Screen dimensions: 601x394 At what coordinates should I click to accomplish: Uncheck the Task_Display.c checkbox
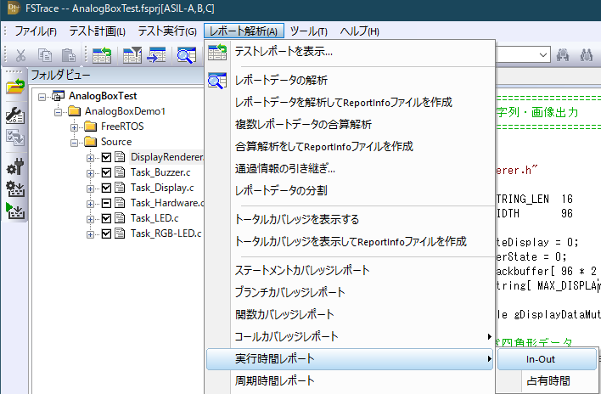click(x=107, y=188)
